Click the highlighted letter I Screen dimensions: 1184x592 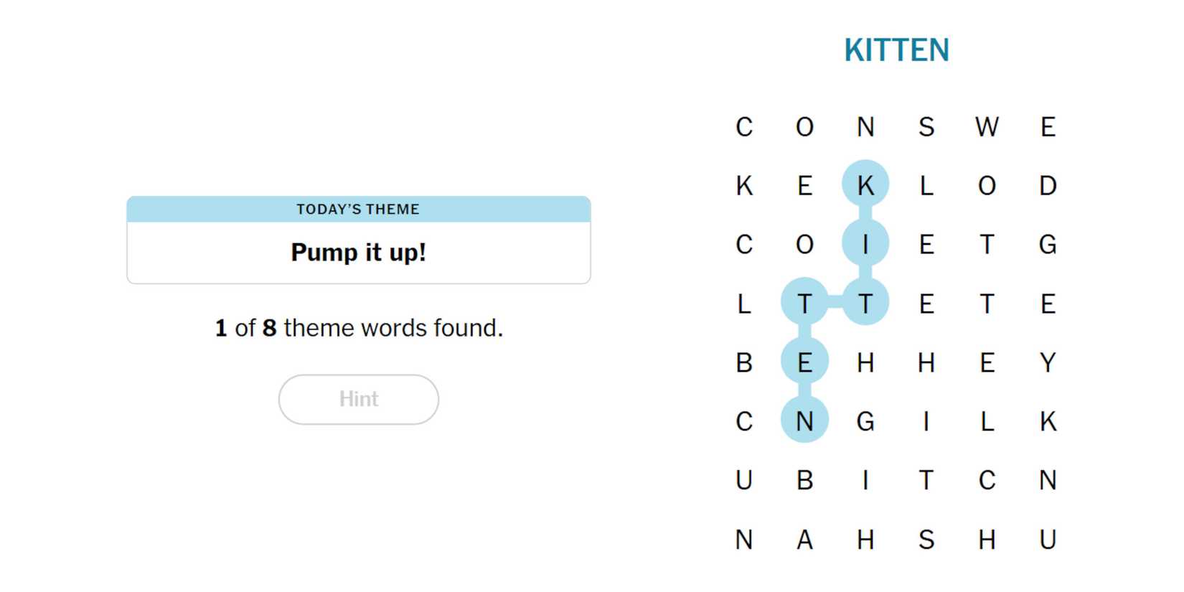865,245
